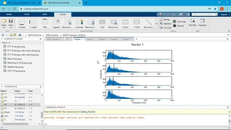Add a Colorbar to the figure
Image resolution: width=231 pixels, height=130 pixels.
coord(79,24)
